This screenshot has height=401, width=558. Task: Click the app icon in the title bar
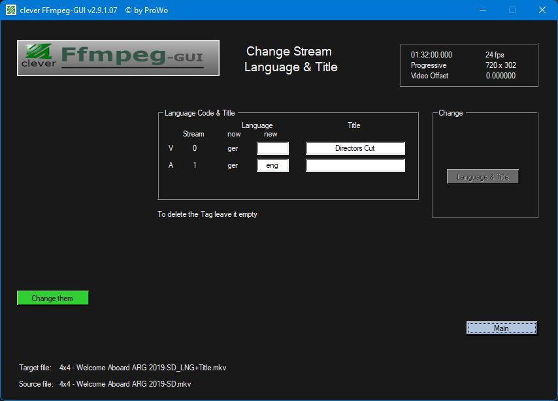click(11, 10)
